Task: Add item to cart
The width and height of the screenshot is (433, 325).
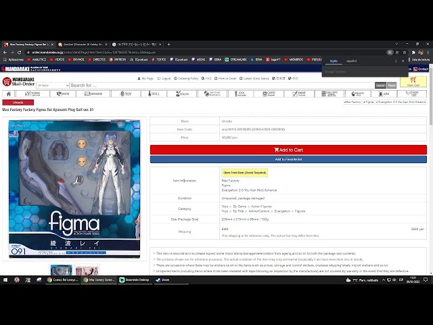Action: pos(288,150)
